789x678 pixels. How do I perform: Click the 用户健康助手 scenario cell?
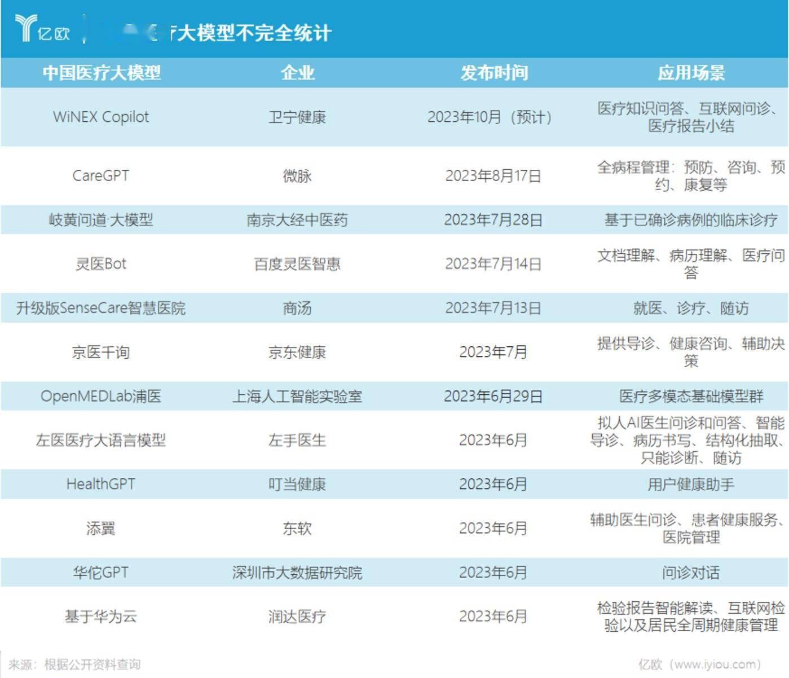[x=691, y=485]
